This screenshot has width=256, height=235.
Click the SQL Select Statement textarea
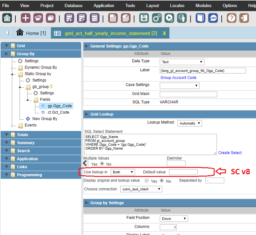(150, 144)
